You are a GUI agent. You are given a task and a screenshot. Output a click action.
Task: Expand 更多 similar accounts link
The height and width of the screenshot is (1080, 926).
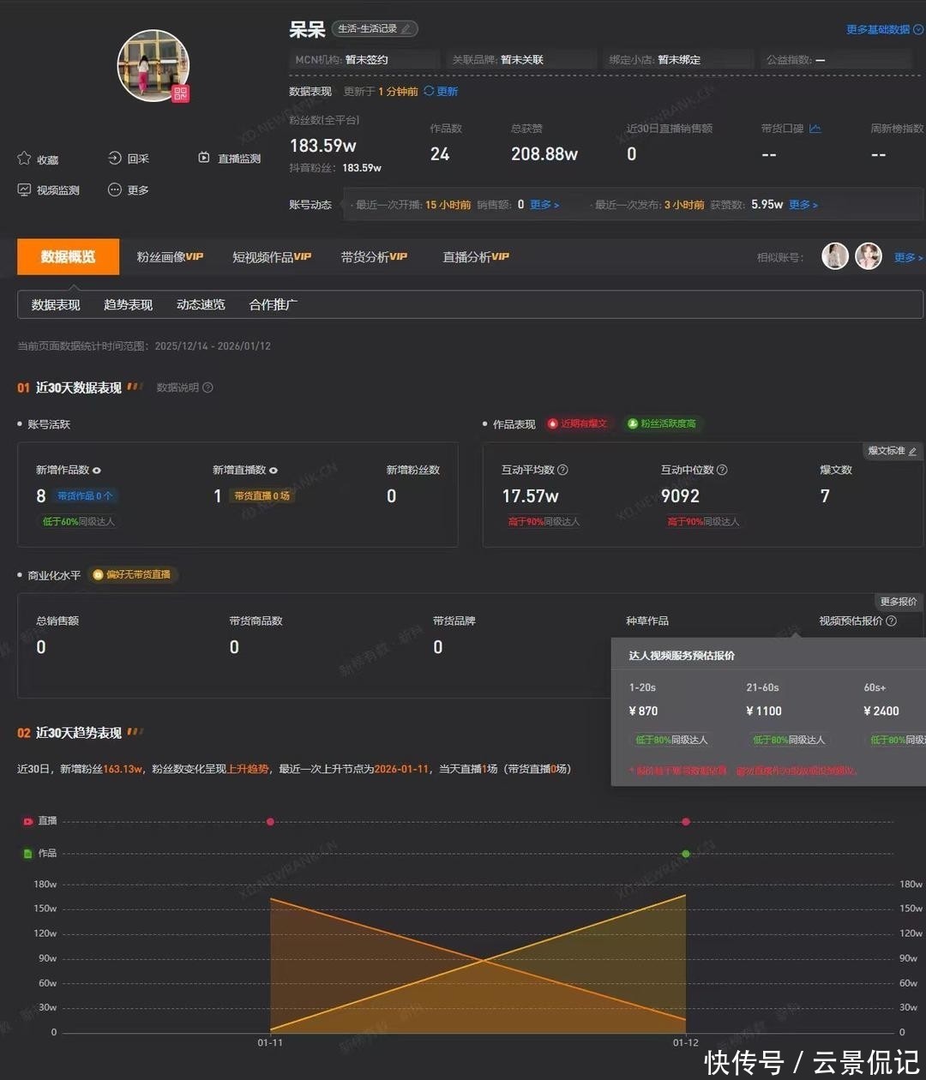[x=908, y=257]
